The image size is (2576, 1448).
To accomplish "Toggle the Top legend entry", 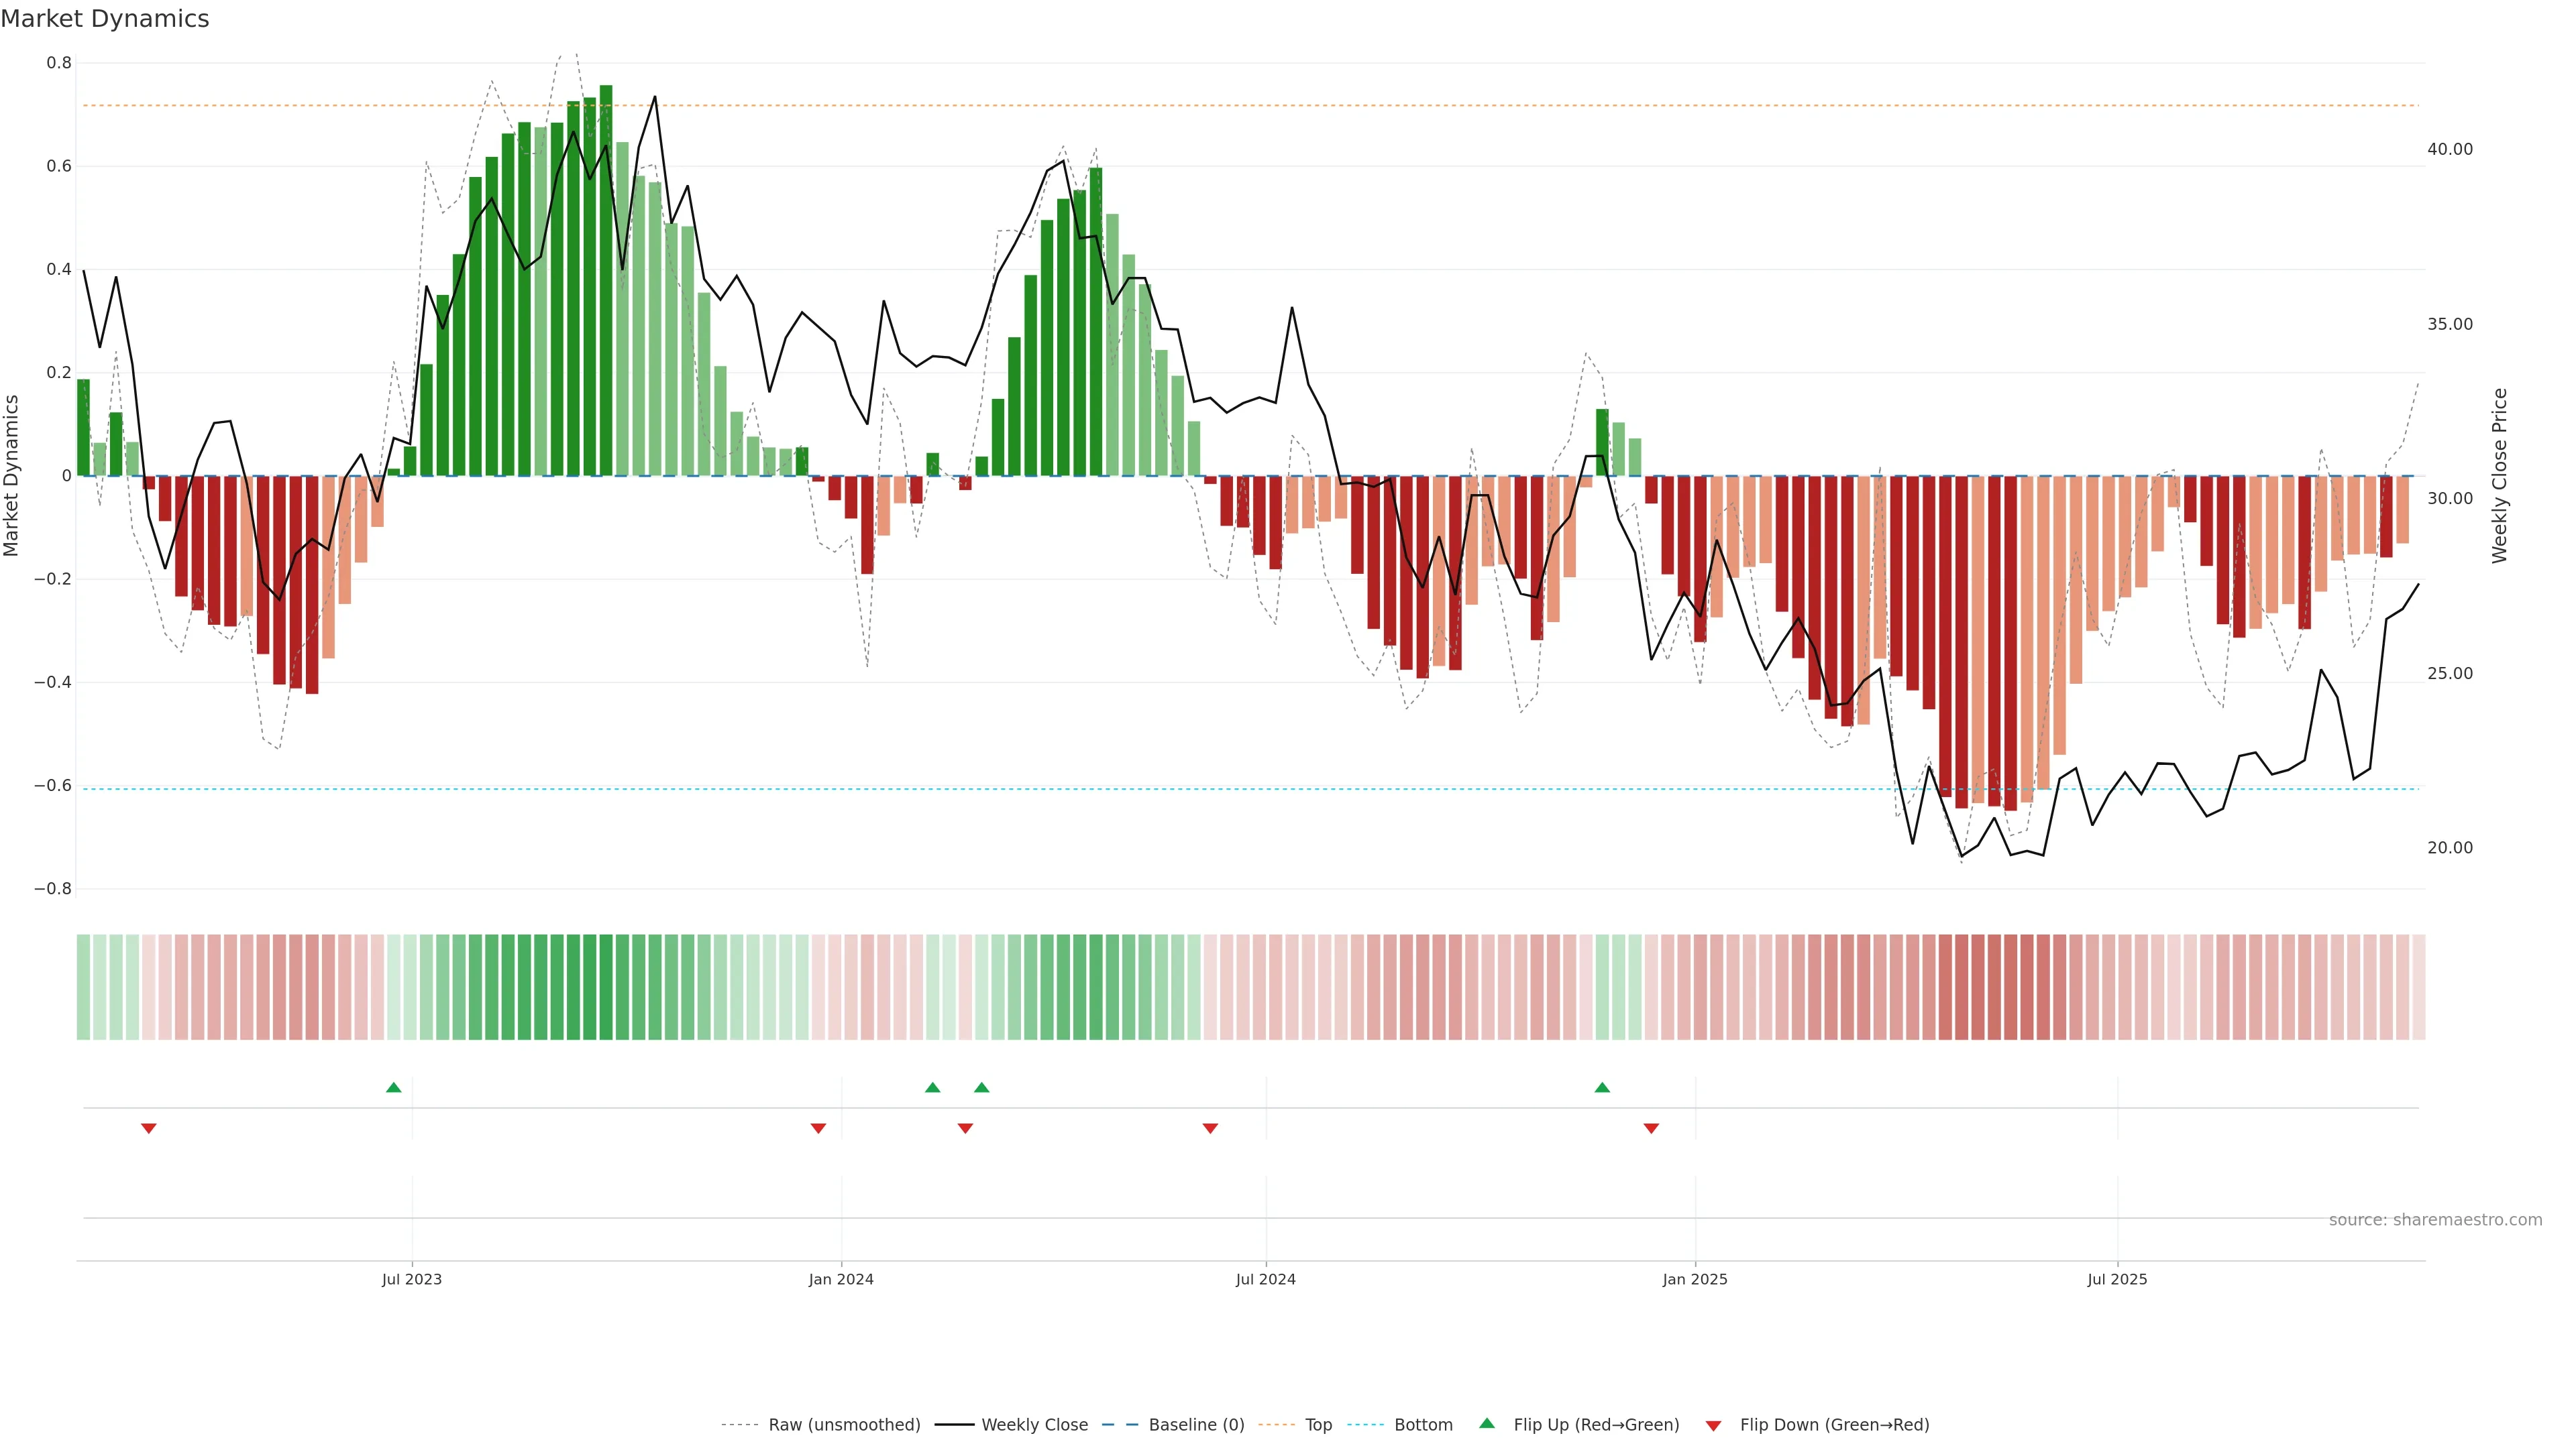I will [x=1318, y=1425].
